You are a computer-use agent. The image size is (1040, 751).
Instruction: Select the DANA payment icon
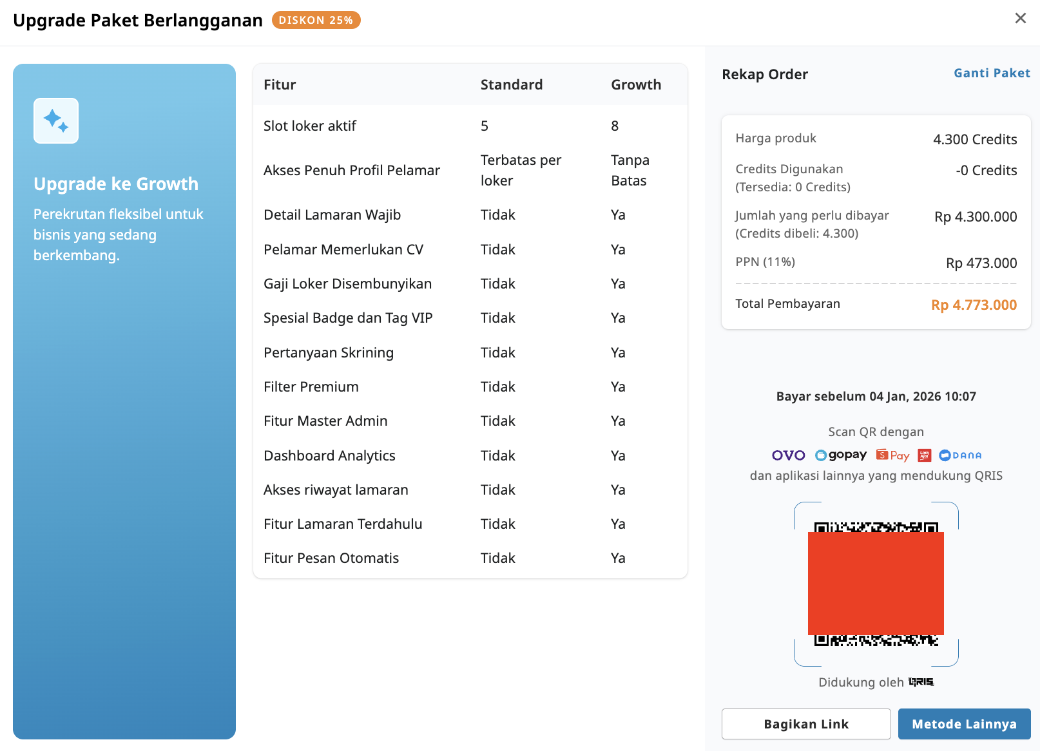(x=959, y=455)
